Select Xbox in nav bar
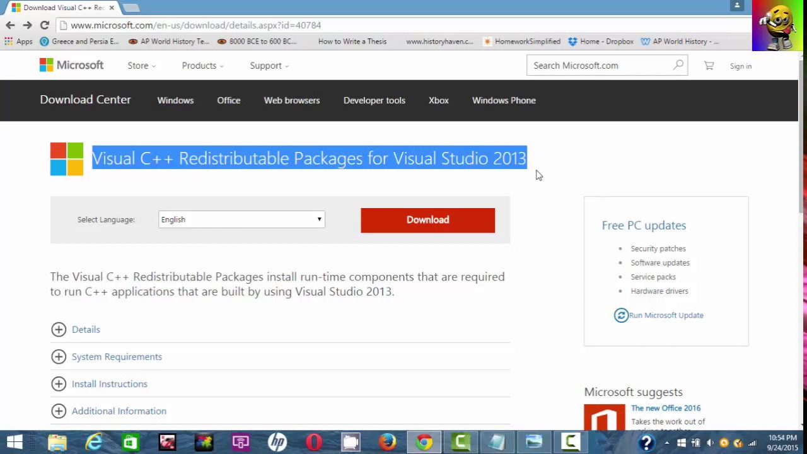Viewport: 807px width, 454px height. pyautogui.click(x=439, y=100)
